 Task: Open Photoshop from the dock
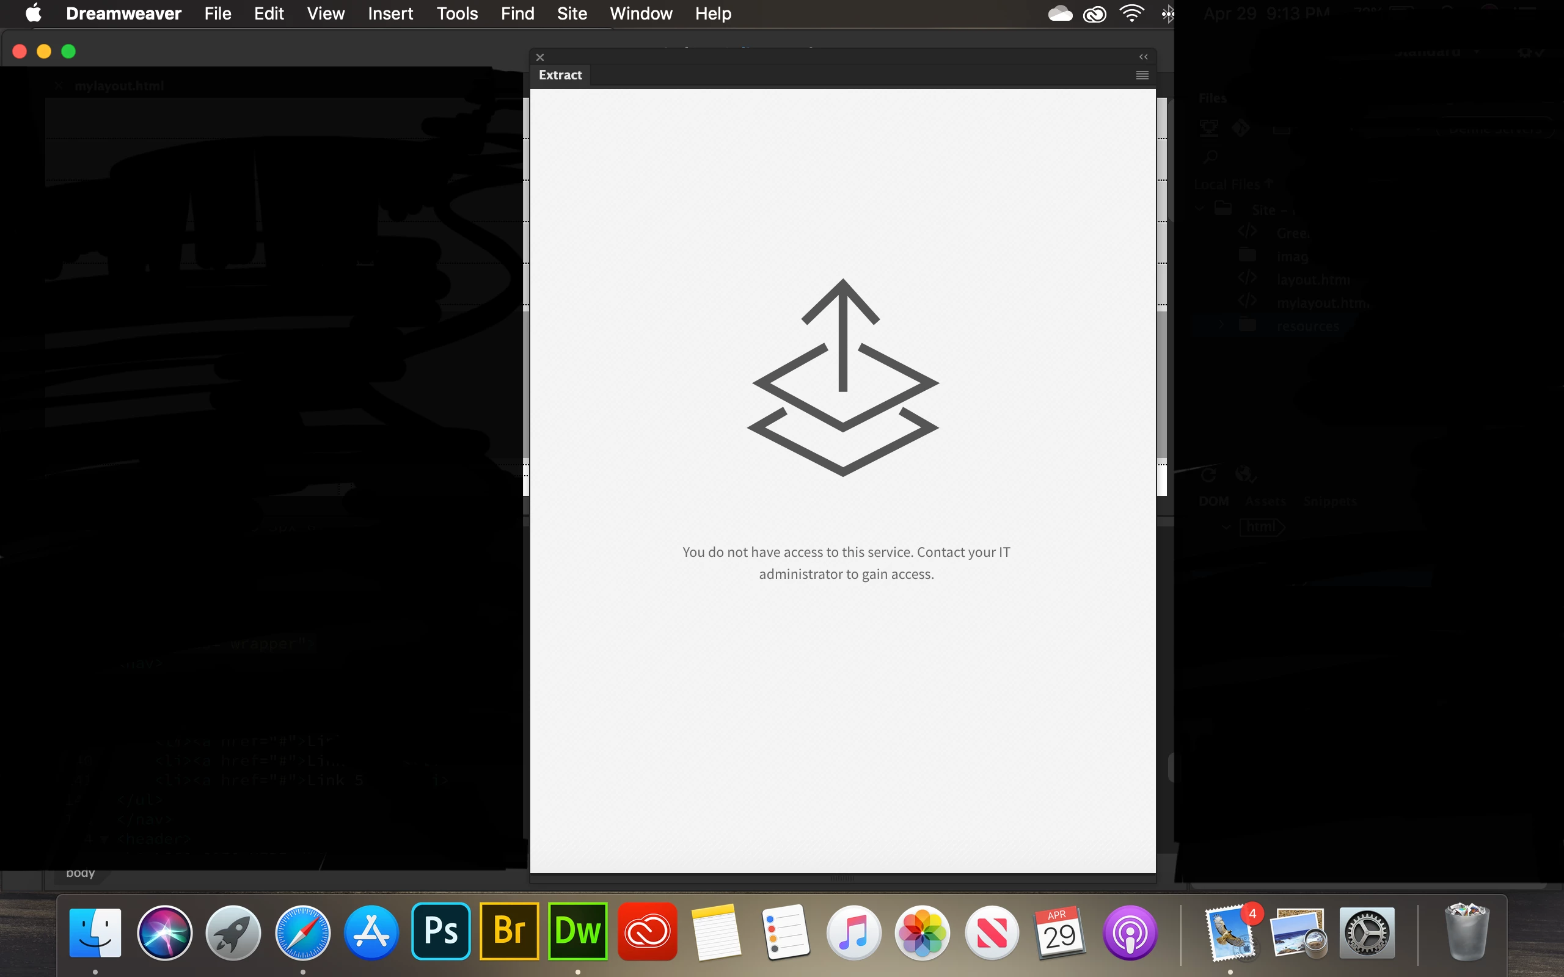440,931
